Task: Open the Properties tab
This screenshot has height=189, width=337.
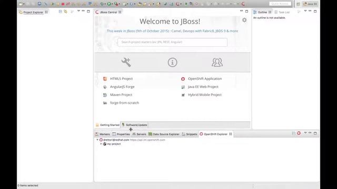Action: 121,134
